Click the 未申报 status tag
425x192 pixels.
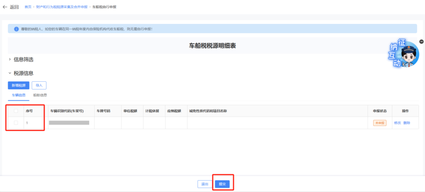click(380, 123)
